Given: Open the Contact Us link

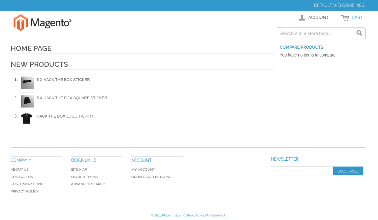Looking at the screenshot, I should pyautogui.click(x=22, y=177).
